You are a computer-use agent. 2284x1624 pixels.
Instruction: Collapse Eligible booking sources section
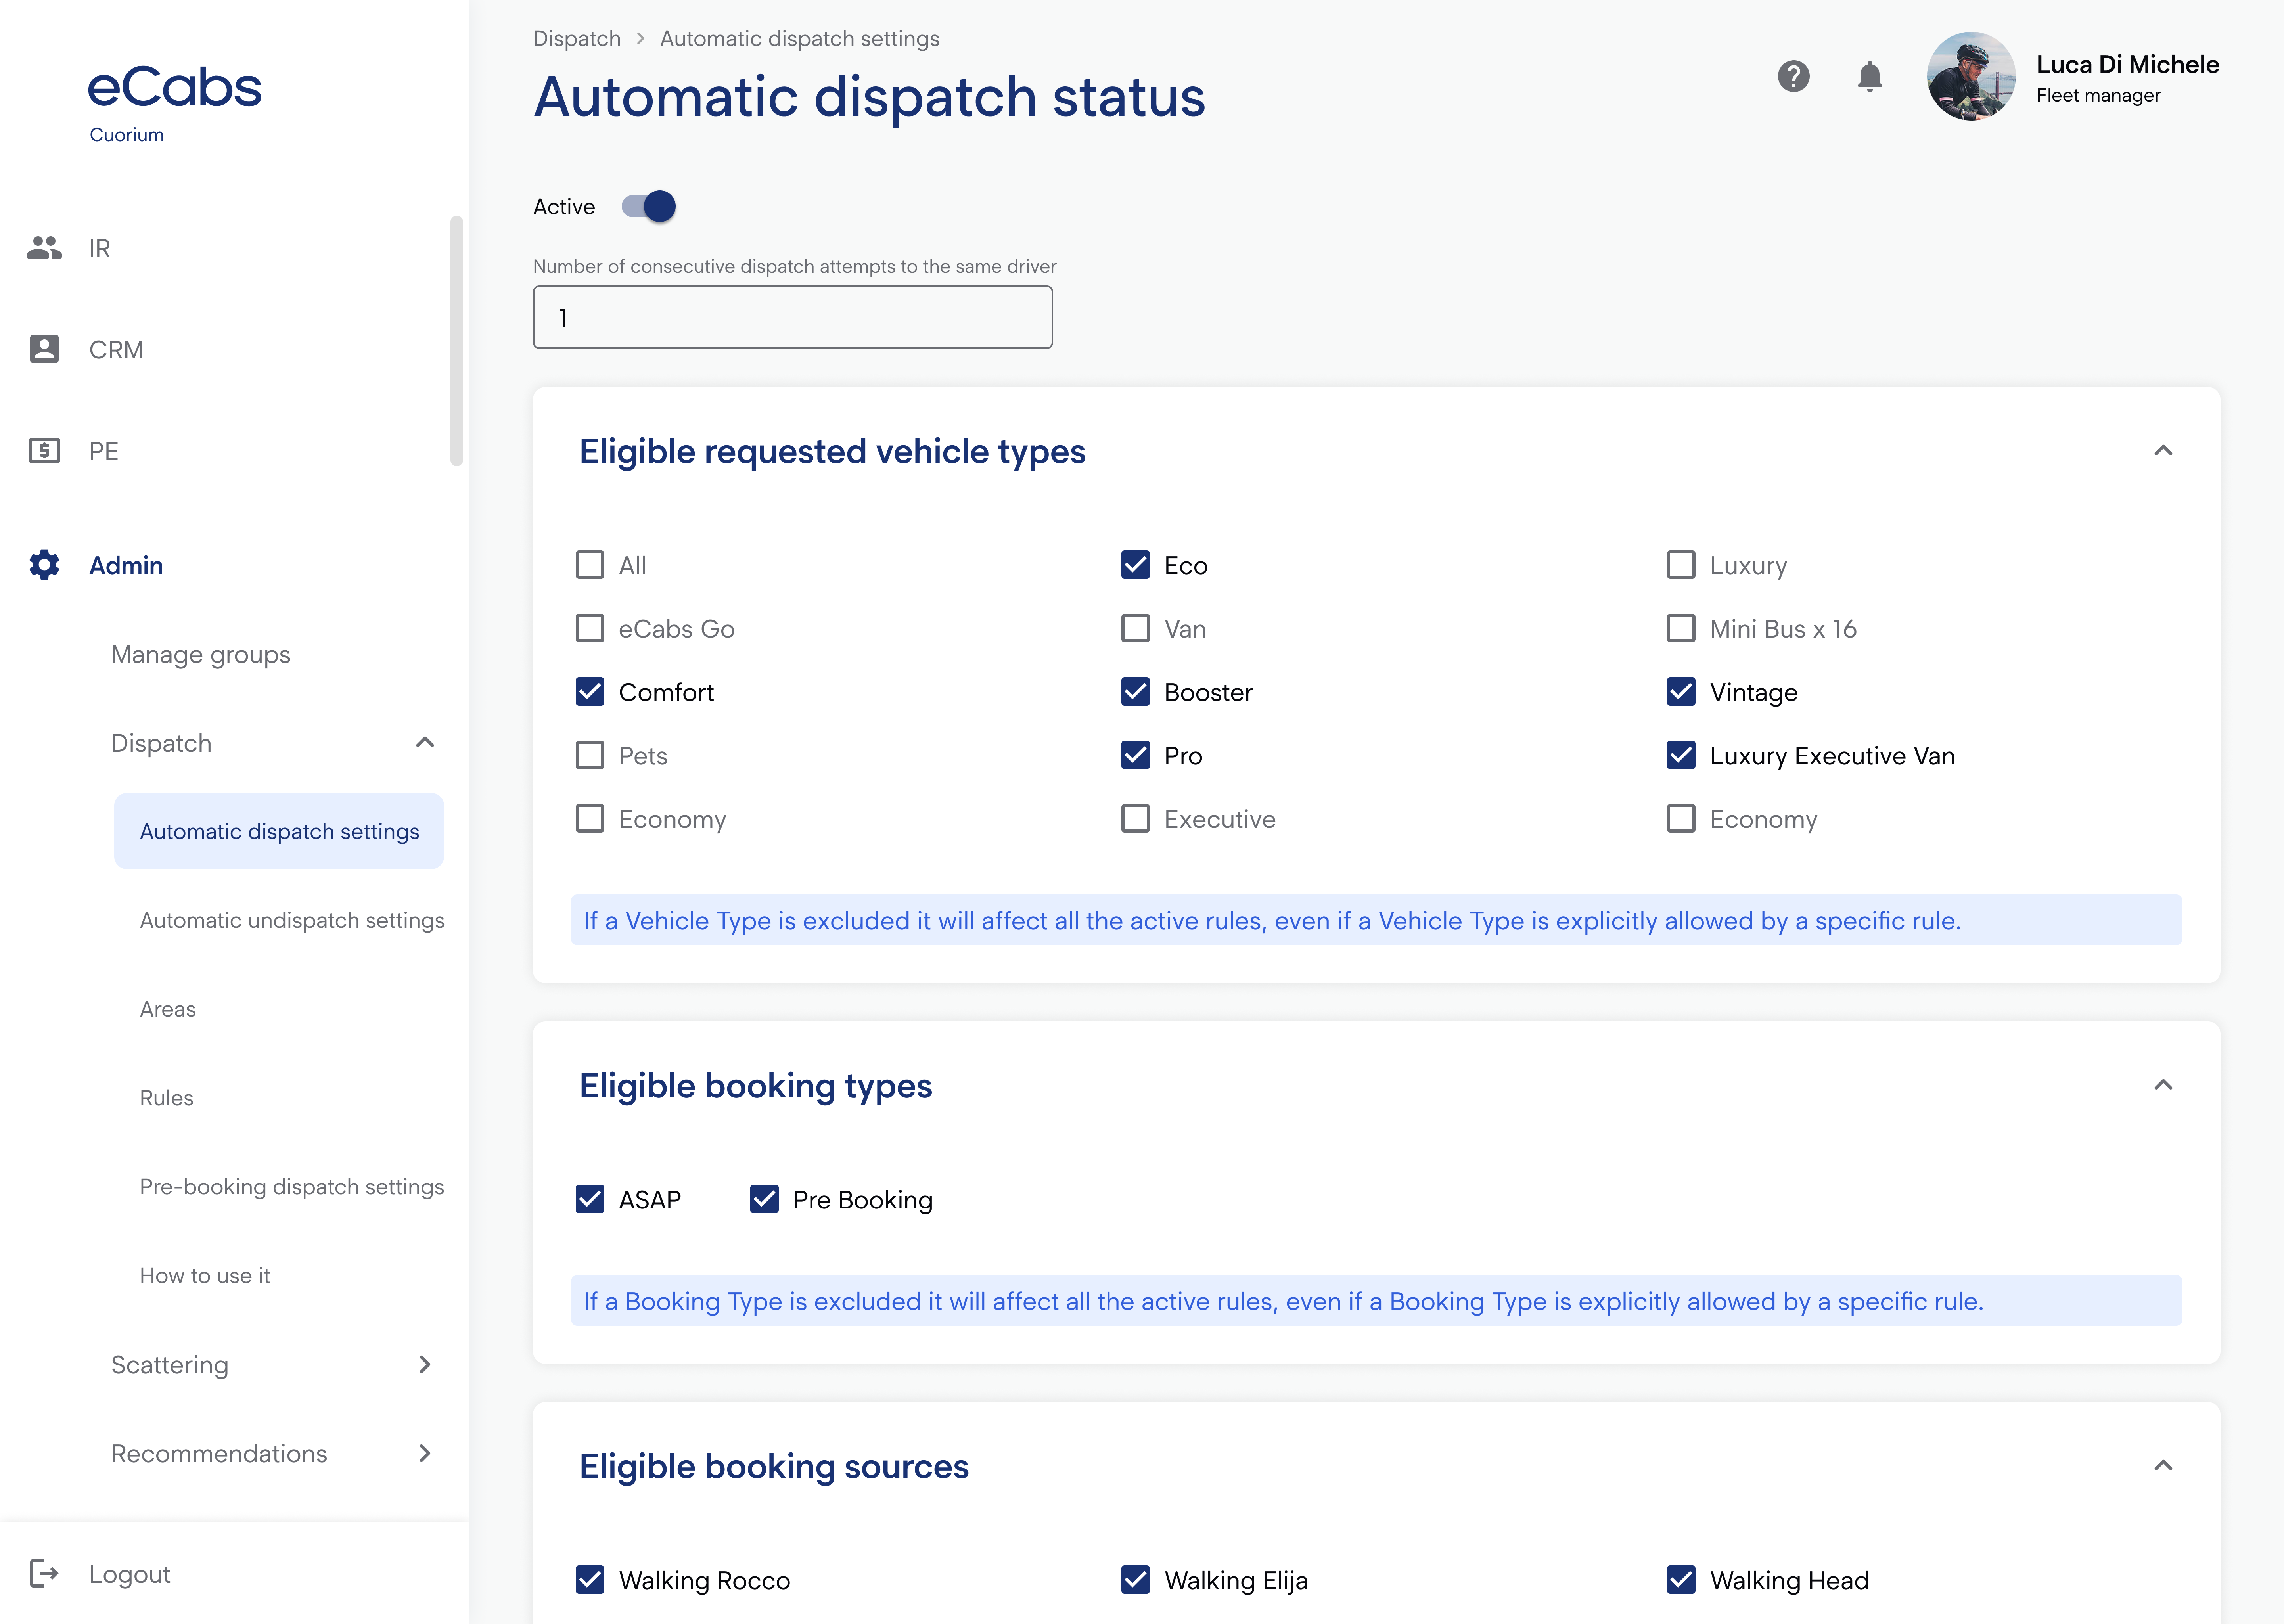[x=2163, y=1466]
